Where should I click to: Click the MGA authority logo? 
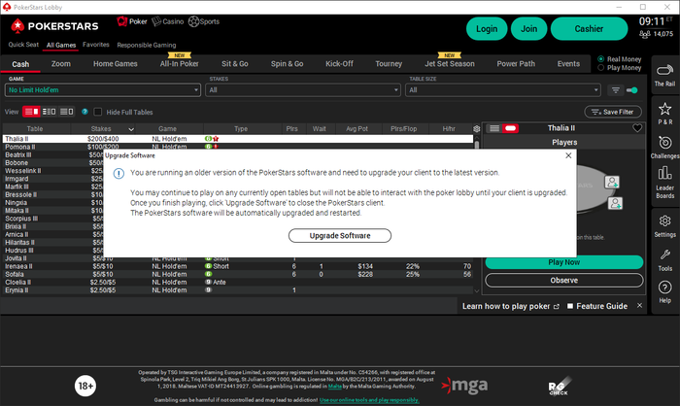pyautogui.click(x=464, y=386)
